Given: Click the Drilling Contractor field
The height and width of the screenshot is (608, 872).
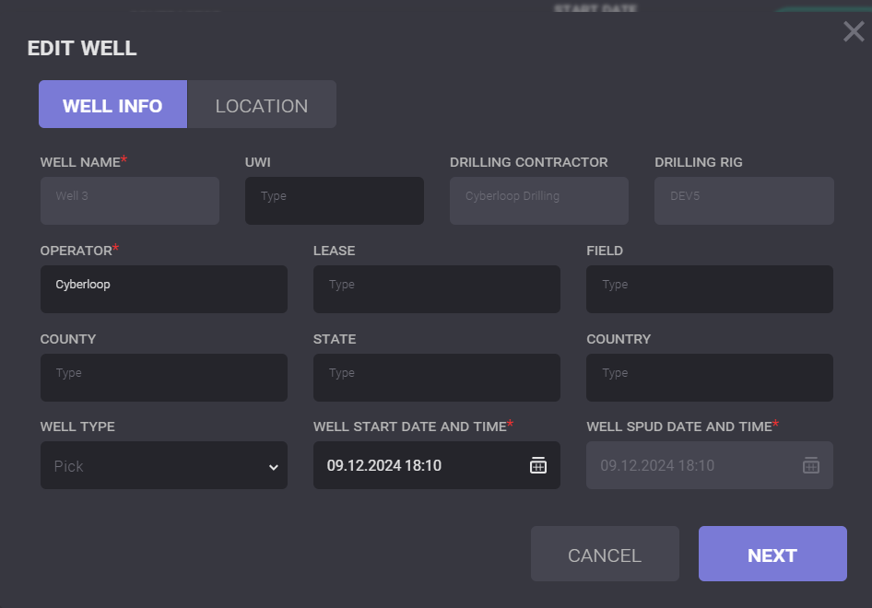Looking at the screenshot, I should [x=538, y=201].
